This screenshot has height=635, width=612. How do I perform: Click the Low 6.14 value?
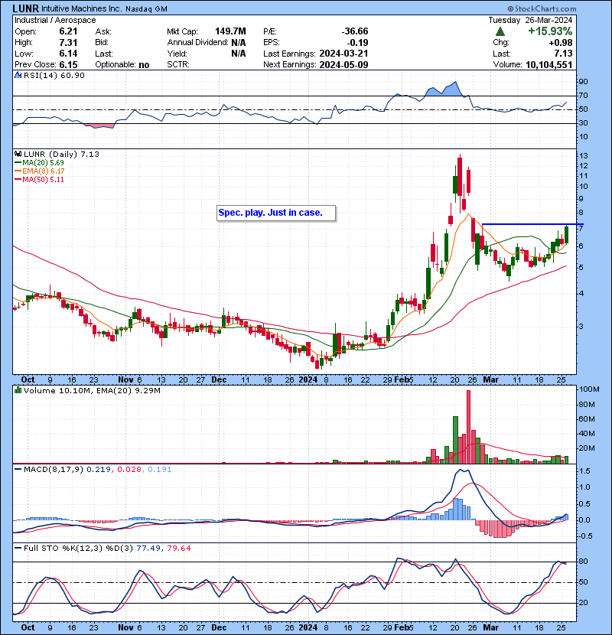tap(68, 54)
